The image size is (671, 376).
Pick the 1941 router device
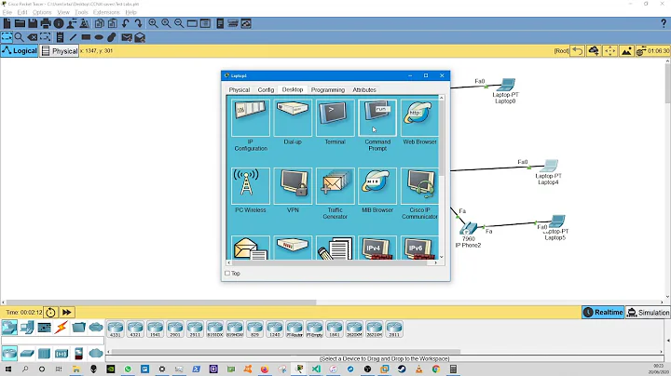pyautogui.click(x=155, y=329)
